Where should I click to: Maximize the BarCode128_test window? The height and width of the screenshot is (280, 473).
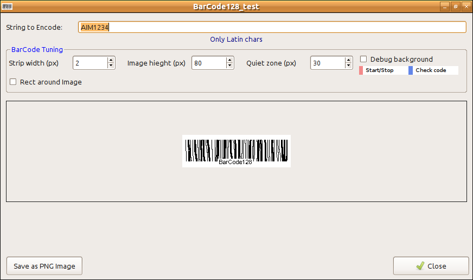[x=455, y=6]
